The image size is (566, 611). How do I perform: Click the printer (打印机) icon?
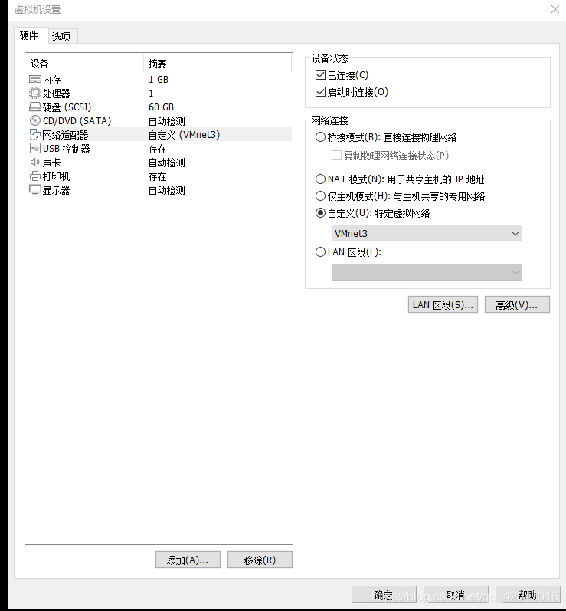click(x=34, y=176)
